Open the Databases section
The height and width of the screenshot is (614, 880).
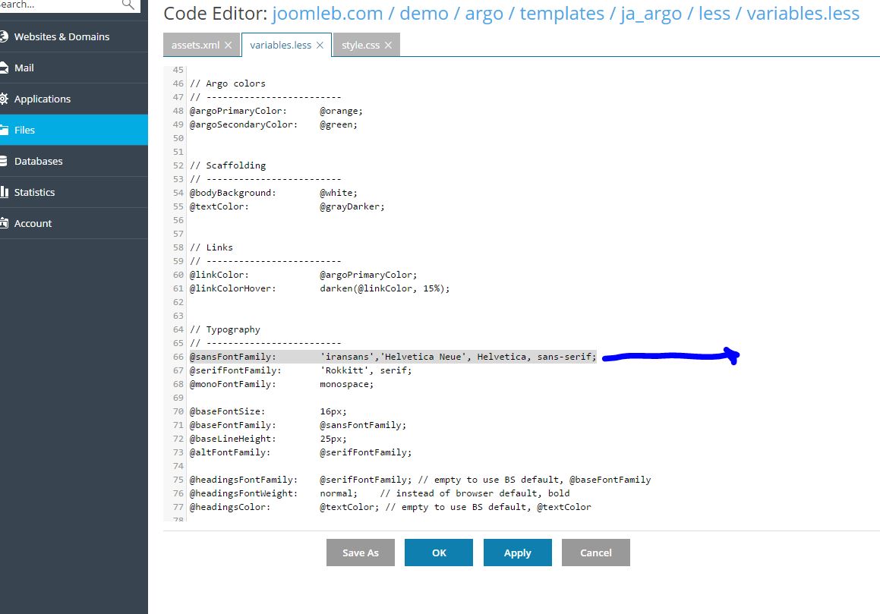point(74,161)
